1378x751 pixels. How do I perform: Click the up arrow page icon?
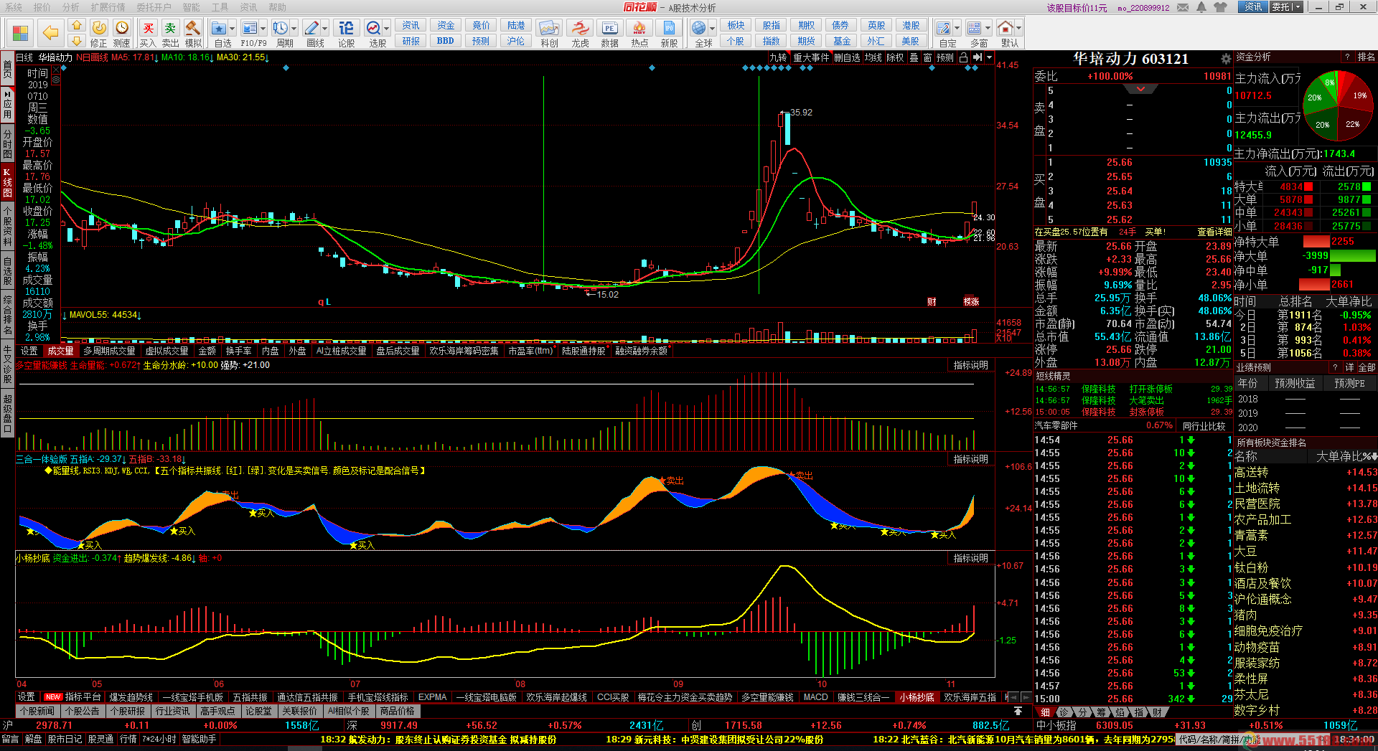pos(77,25)
